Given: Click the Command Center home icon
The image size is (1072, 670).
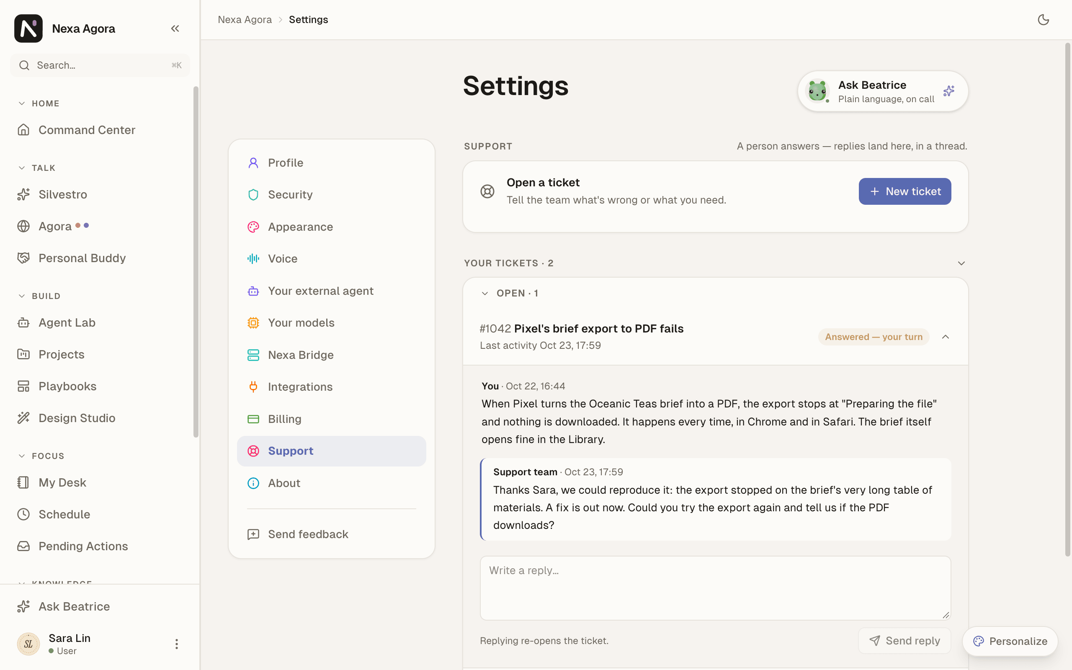Looking at the screenshot, I should pos(23,130).
